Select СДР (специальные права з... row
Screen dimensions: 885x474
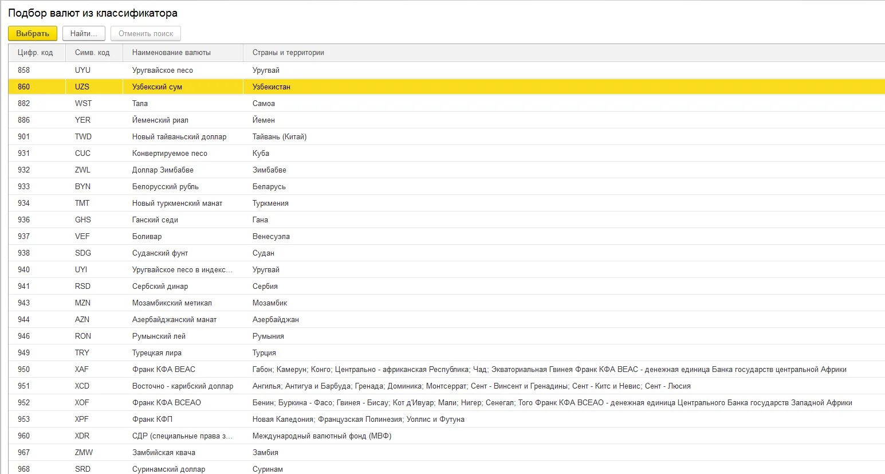coord(447,436)
